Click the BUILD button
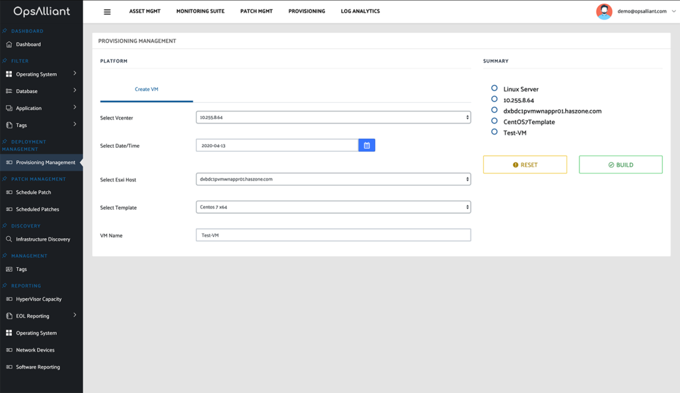Image resolution: width=680 pixels, height=393 pixels. coord(620,164)
